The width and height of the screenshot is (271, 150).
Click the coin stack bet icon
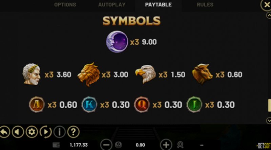tap(118, 145)
